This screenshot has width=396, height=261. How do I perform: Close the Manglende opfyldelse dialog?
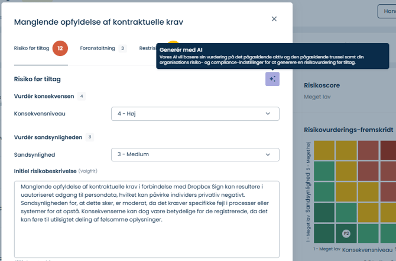tap(274, 19)
